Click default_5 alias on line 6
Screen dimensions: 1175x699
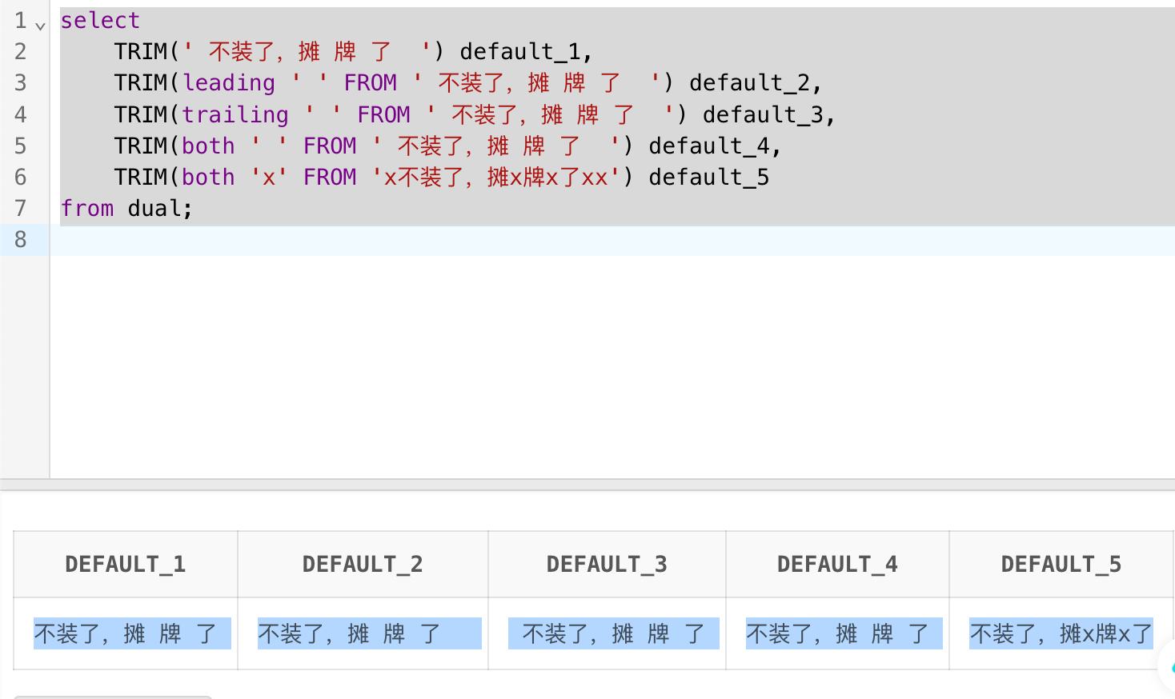709,177
